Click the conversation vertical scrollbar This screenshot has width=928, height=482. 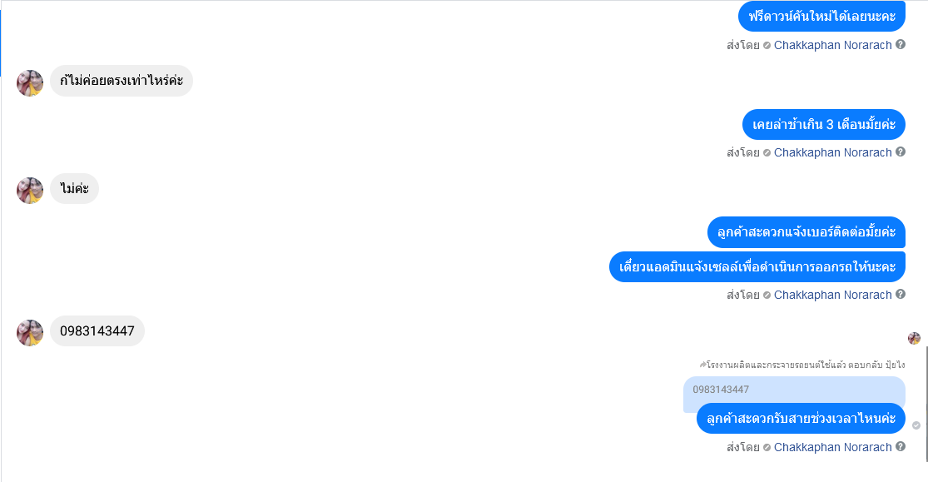click(x=926, y=403)
